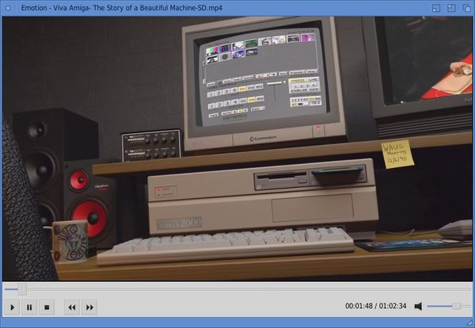Send window to back with the depth gadget

coord(465,7)
